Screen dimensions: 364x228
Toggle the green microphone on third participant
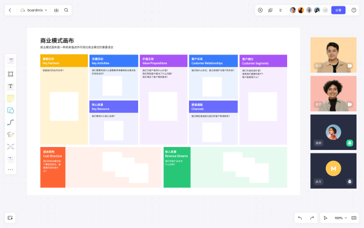[x=350, y=143]
